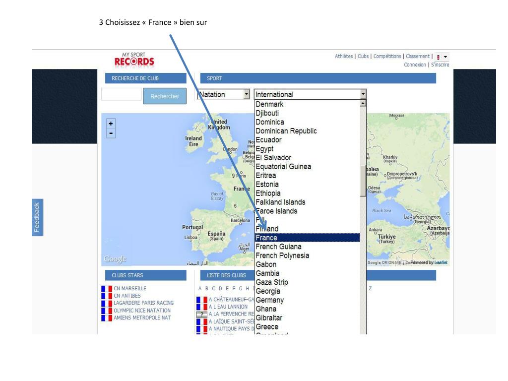Click the International country combo box arrow
508x381 pixels.
click(363, 94)
